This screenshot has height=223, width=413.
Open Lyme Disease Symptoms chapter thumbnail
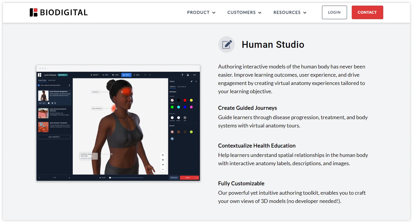pos(43,96)
